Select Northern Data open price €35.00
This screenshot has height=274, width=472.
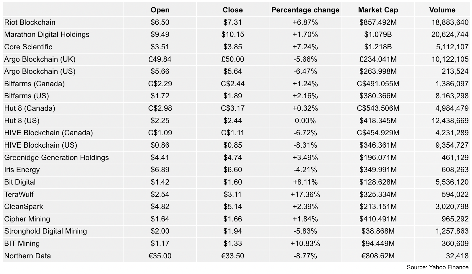tap(160, 256)
